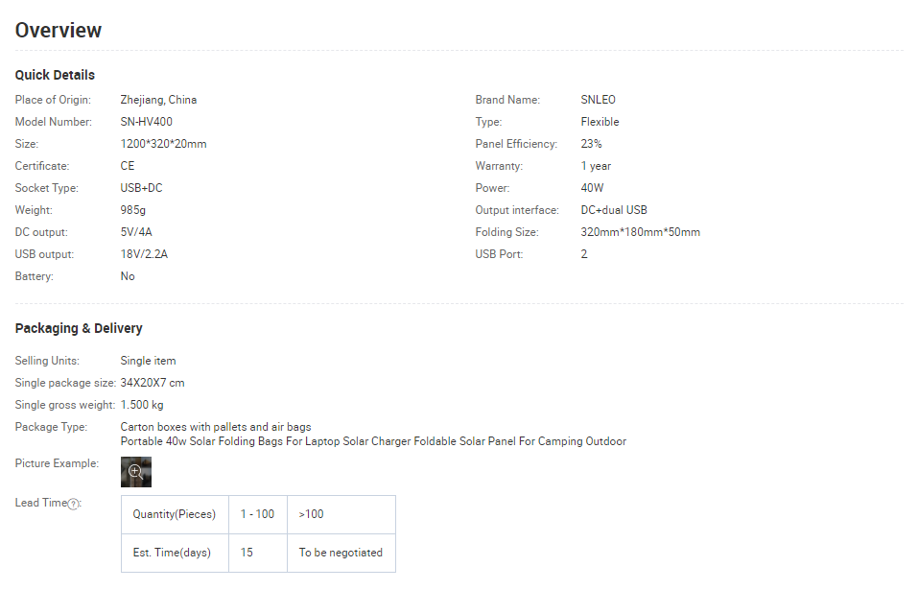Select the 1200*320*20mm size value
918x590 pixels.
coord(163,144)
